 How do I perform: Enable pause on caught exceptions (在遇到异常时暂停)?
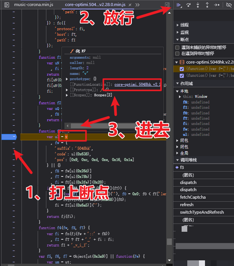[x=177, y=54]
